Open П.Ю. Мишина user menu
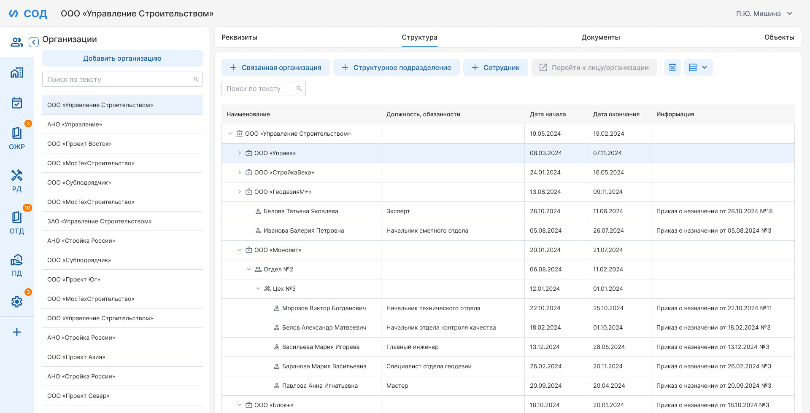 click(x=764, y=13)
